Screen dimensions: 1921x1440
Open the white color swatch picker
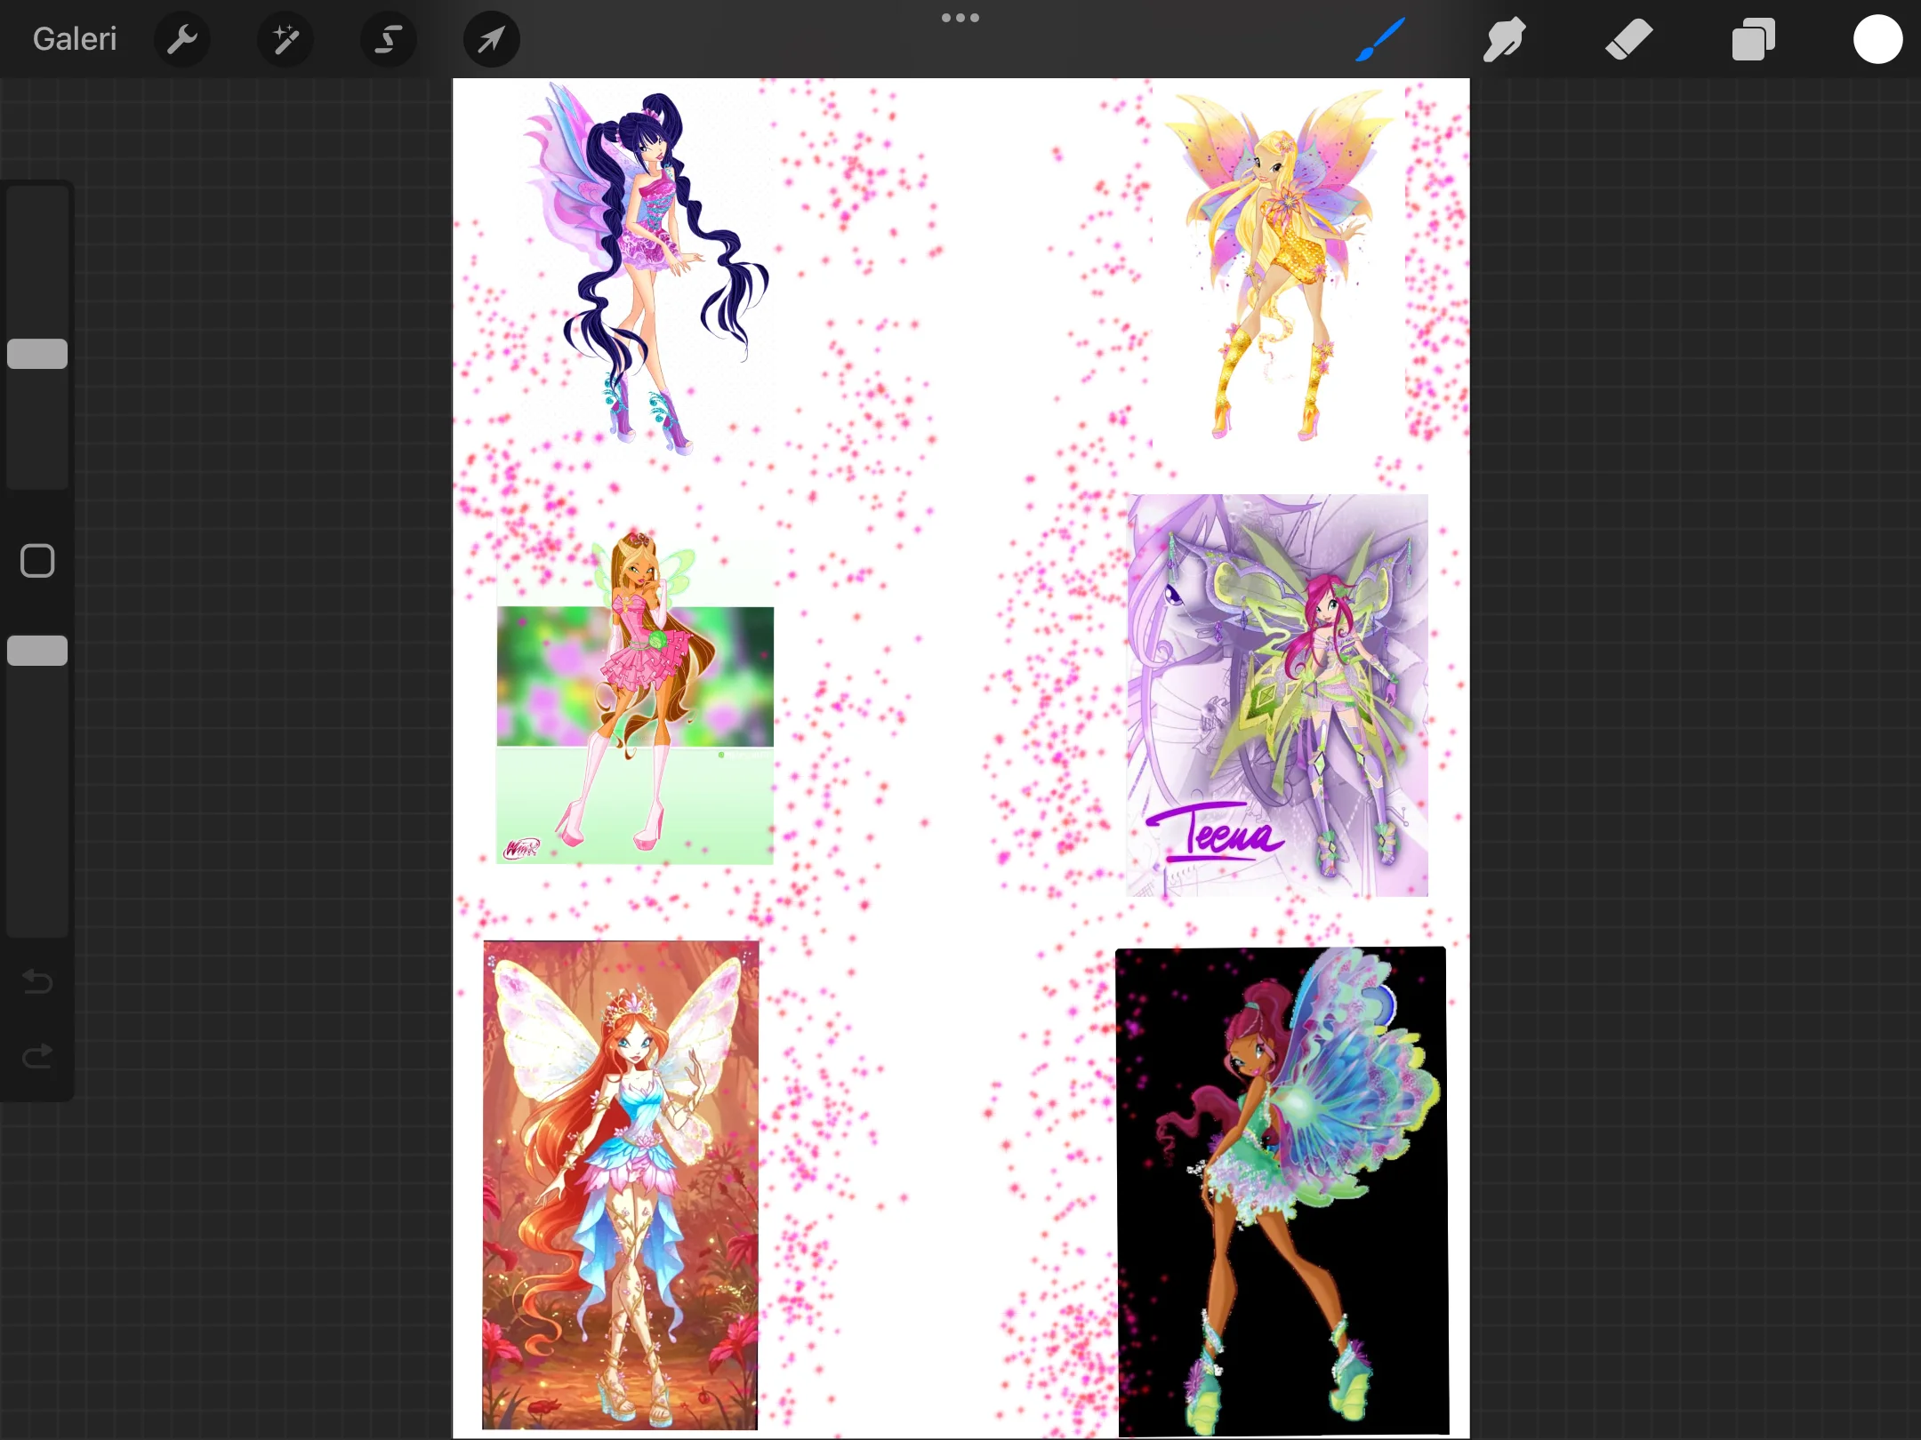(1877, 39)
